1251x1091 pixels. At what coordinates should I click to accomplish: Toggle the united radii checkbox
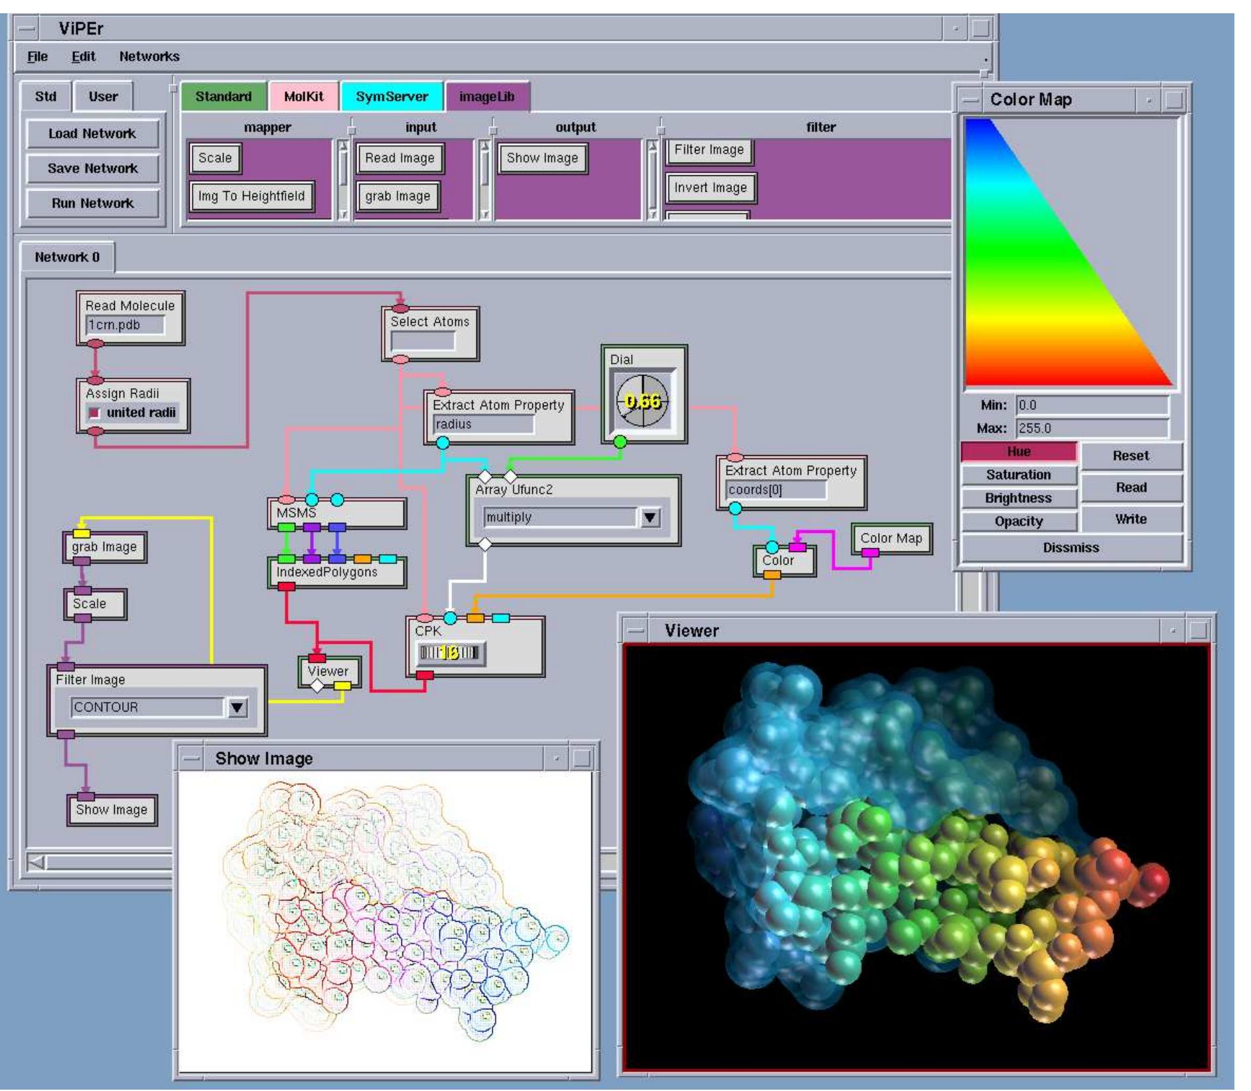(x=95, y=413)
